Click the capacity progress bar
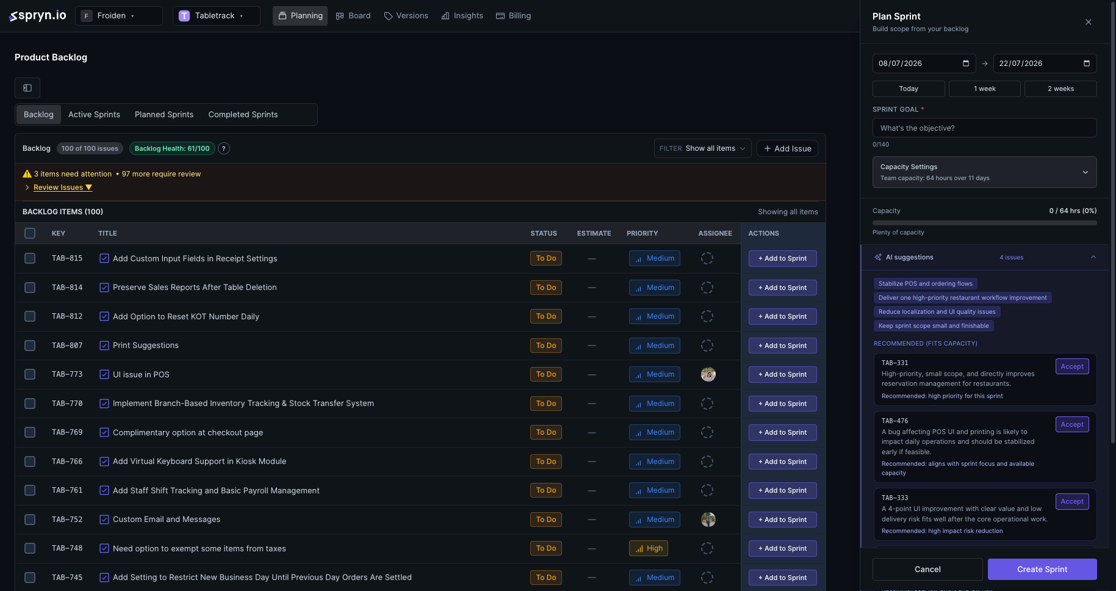Image resolution: width=1116 pixels, height=591 pixels. 984,223
